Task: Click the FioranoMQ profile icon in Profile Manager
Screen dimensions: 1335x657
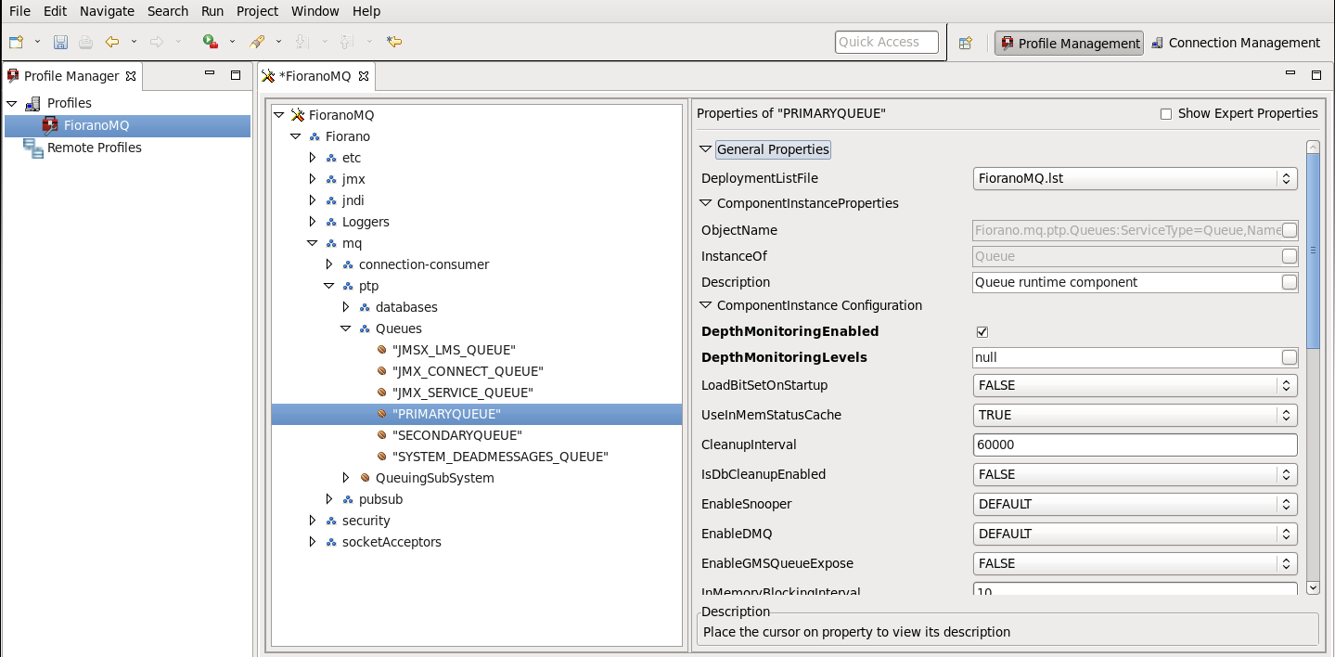Action: click(50, 125)
